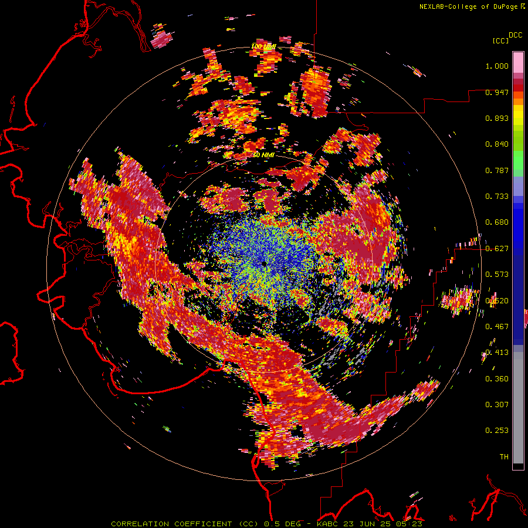528x528 pixels.
Task: Click the CORRELATION COEFFICIENT (CC) product caption
Action: click(x=185, y=524)
